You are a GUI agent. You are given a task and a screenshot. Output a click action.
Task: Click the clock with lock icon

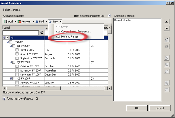(167, 83)
